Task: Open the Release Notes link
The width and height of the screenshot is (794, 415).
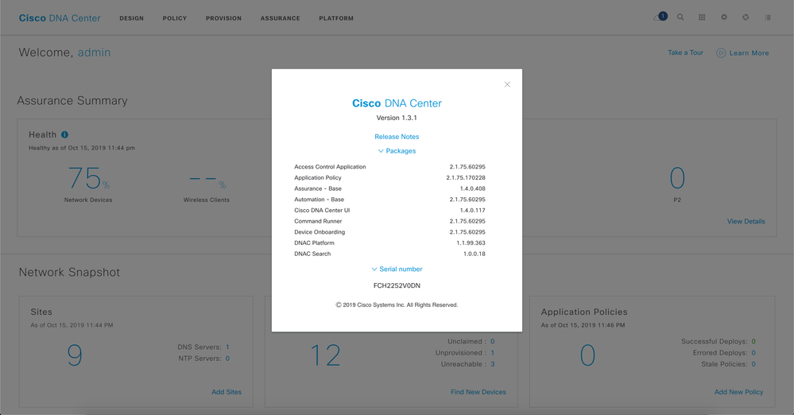Action: [x=397, y=137]
